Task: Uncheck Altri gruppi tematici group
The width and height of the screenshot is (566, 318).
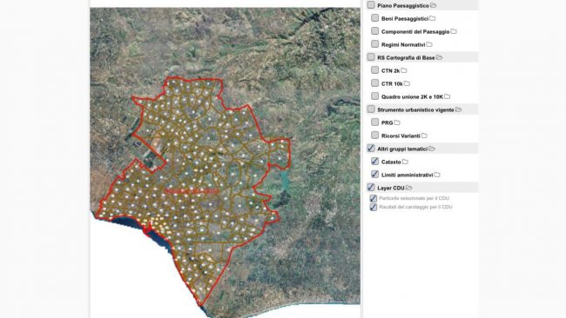Action: pos(371,148)
